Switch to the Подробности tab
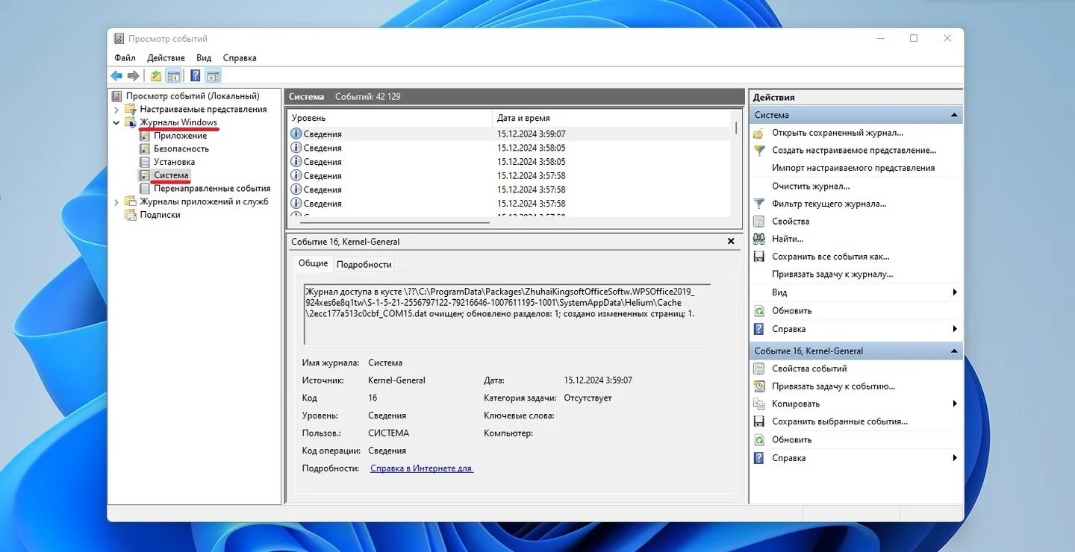Viewport: 1075px width, 552px height. 364,264
